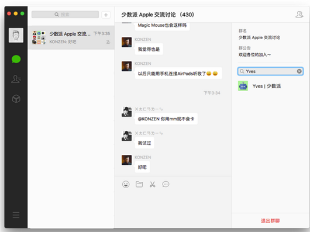
Task: Click KONZEN's avatar next to 我觉得也是
Action: coord(126,42)
